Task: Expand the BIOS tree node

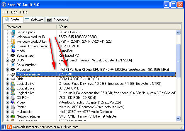Action: point(7,60)
